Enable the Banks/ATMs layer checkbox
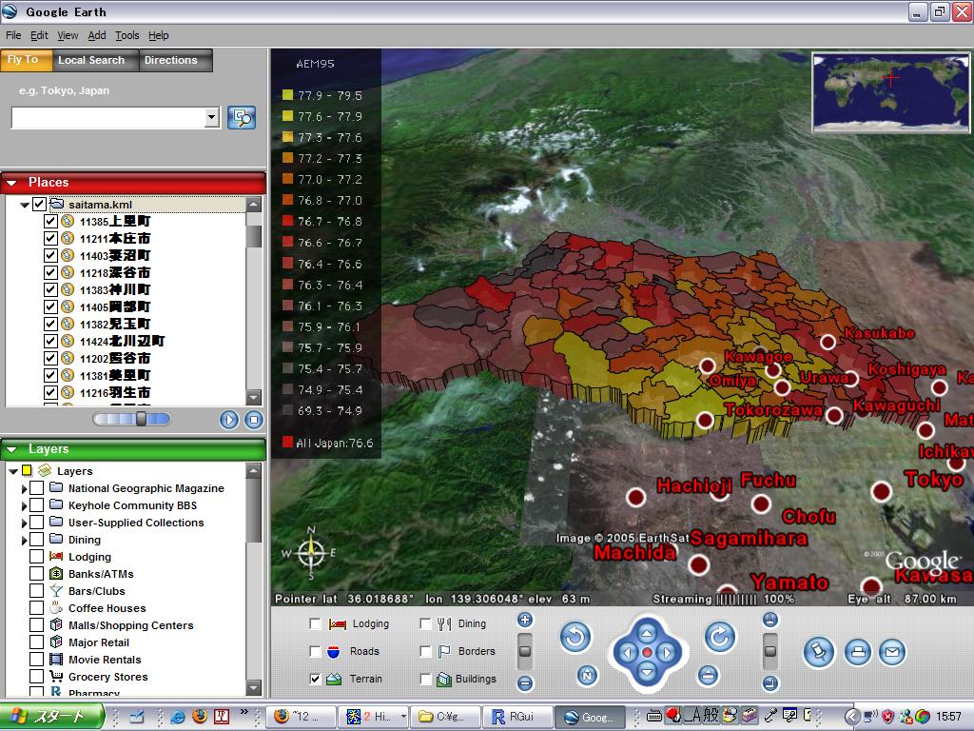Viewport: 974px width, 731px height. 37,574
